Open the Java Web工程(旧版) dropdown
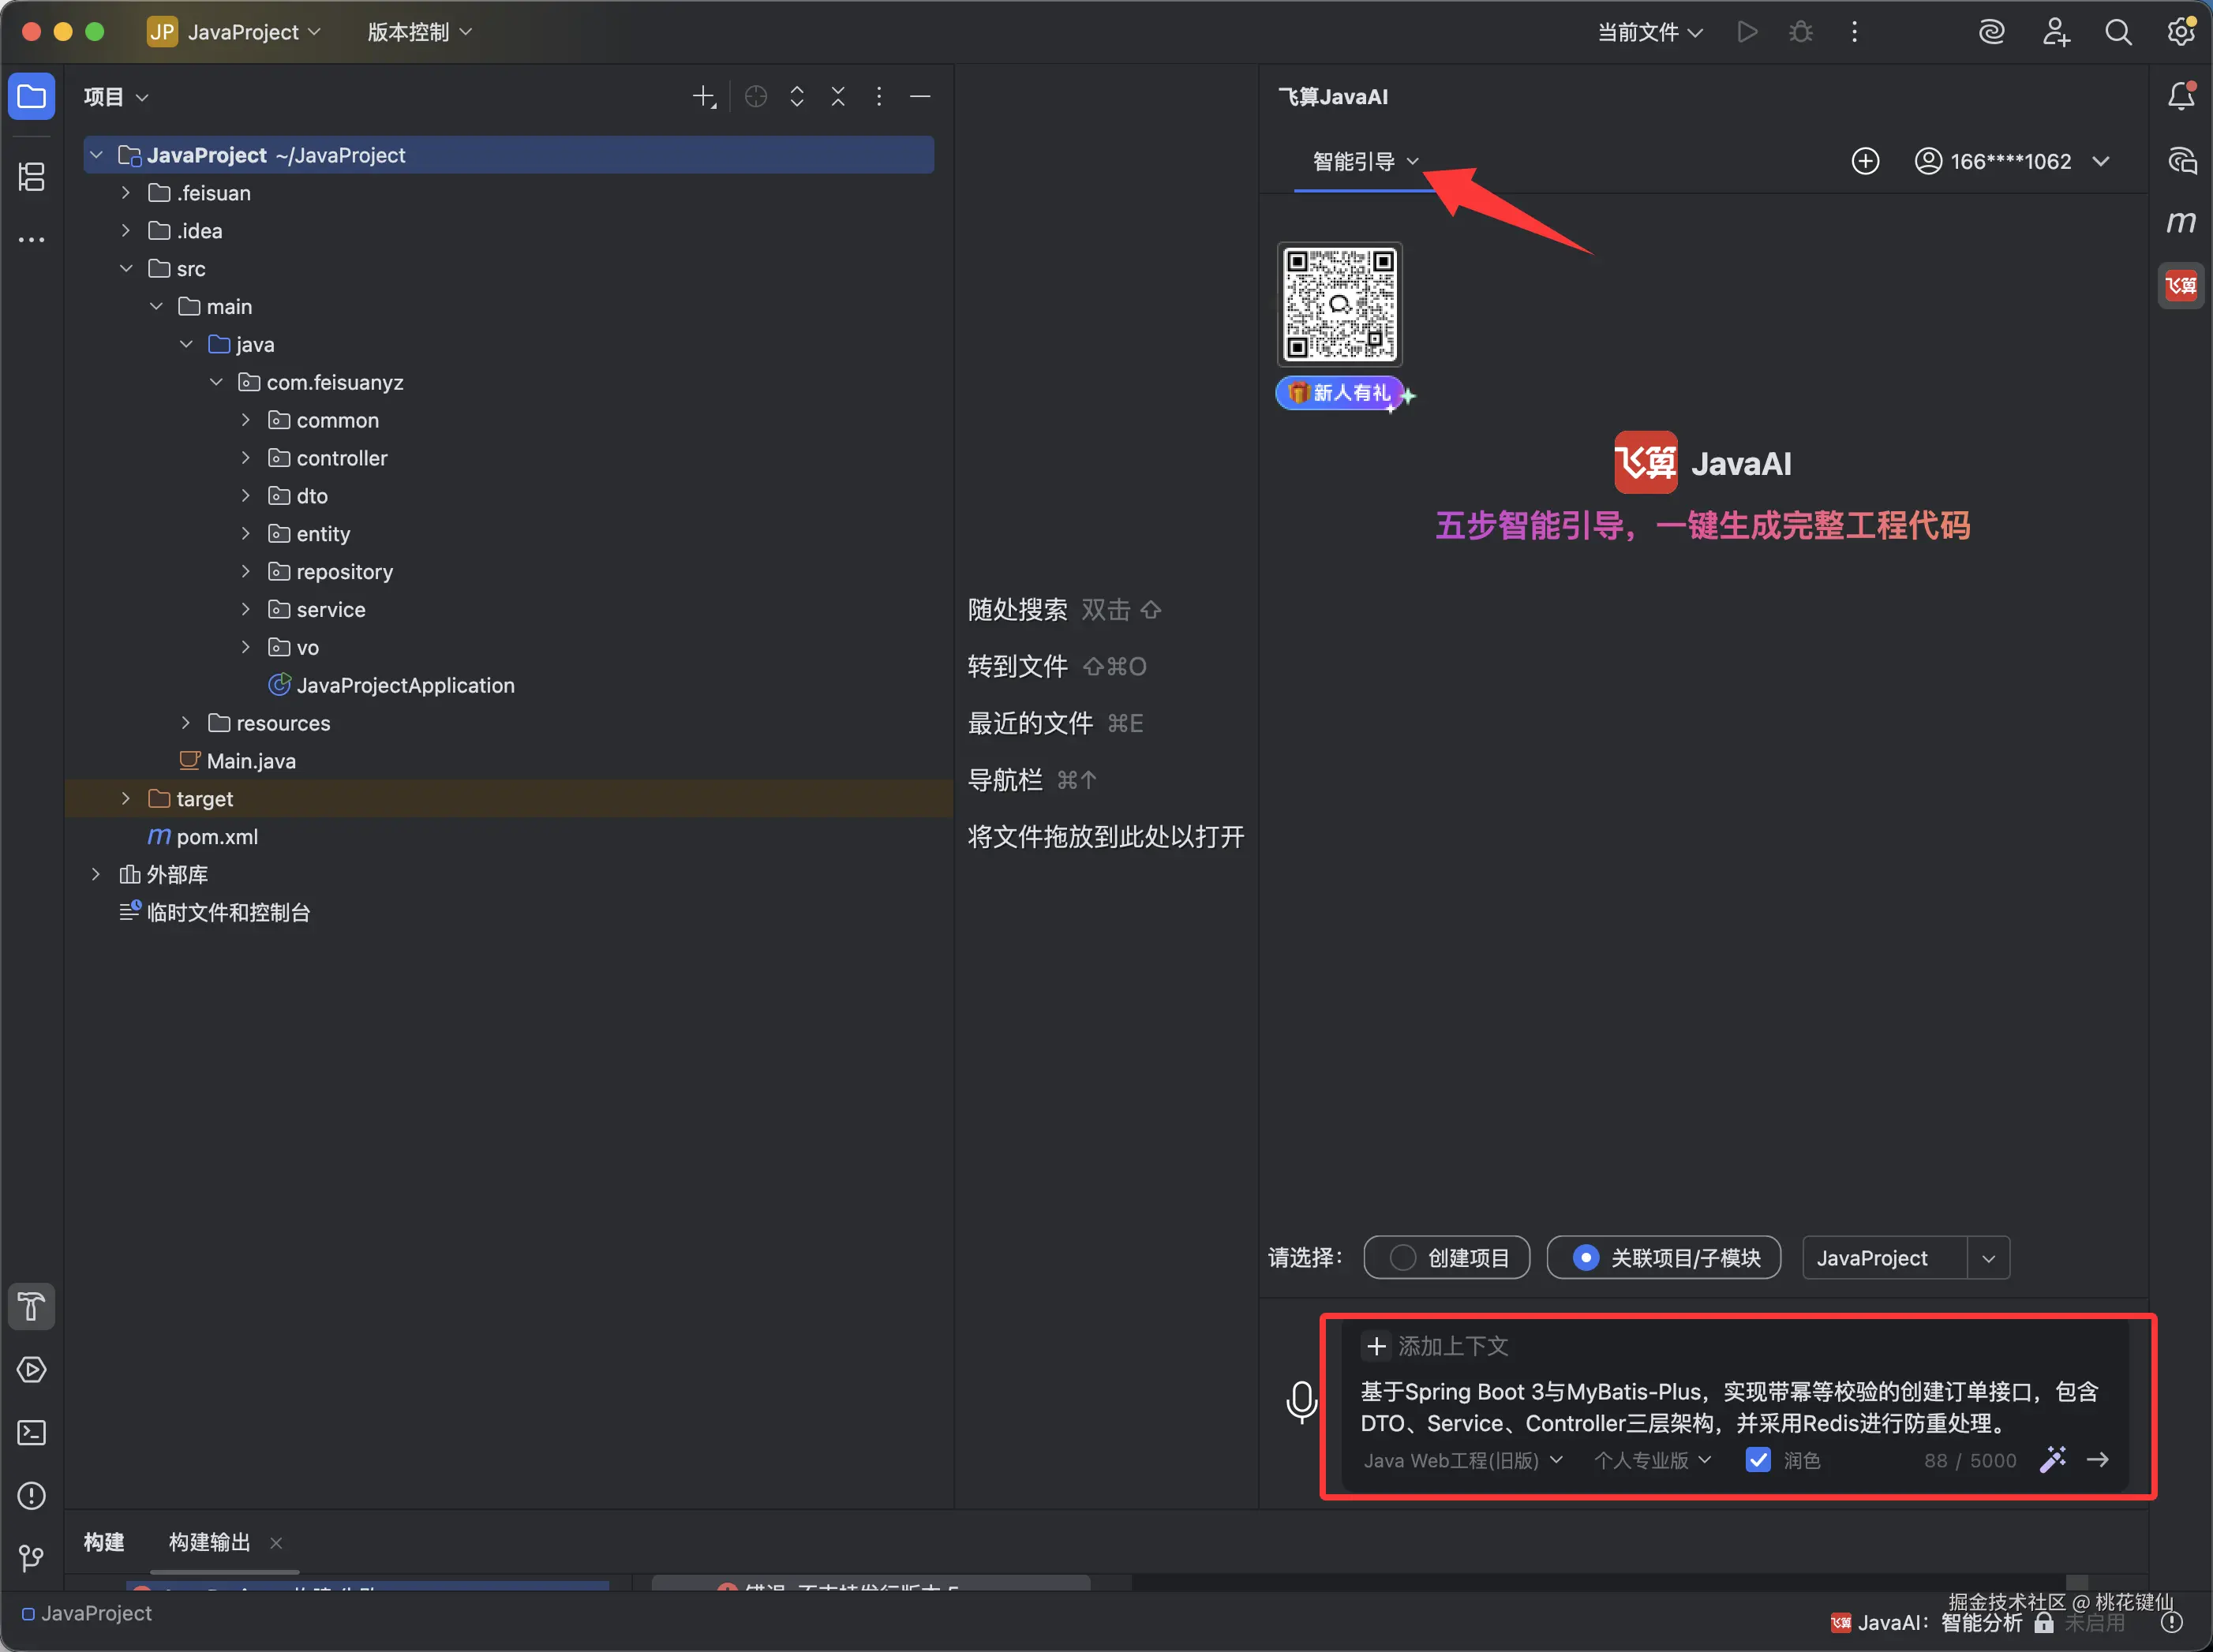The width and height of the screenshot is (2213, 1652). tap(1462, 1460)
